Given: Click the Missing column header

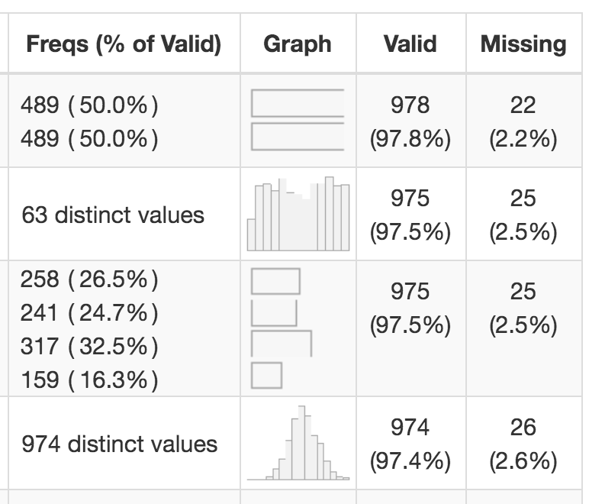Looking at the screenshot, I should click(523, 44).
